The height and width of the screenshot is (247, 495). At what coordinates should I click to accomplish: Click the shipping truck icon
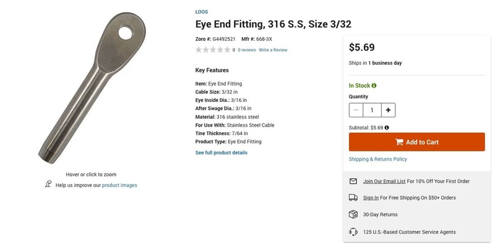coord(353,198)
